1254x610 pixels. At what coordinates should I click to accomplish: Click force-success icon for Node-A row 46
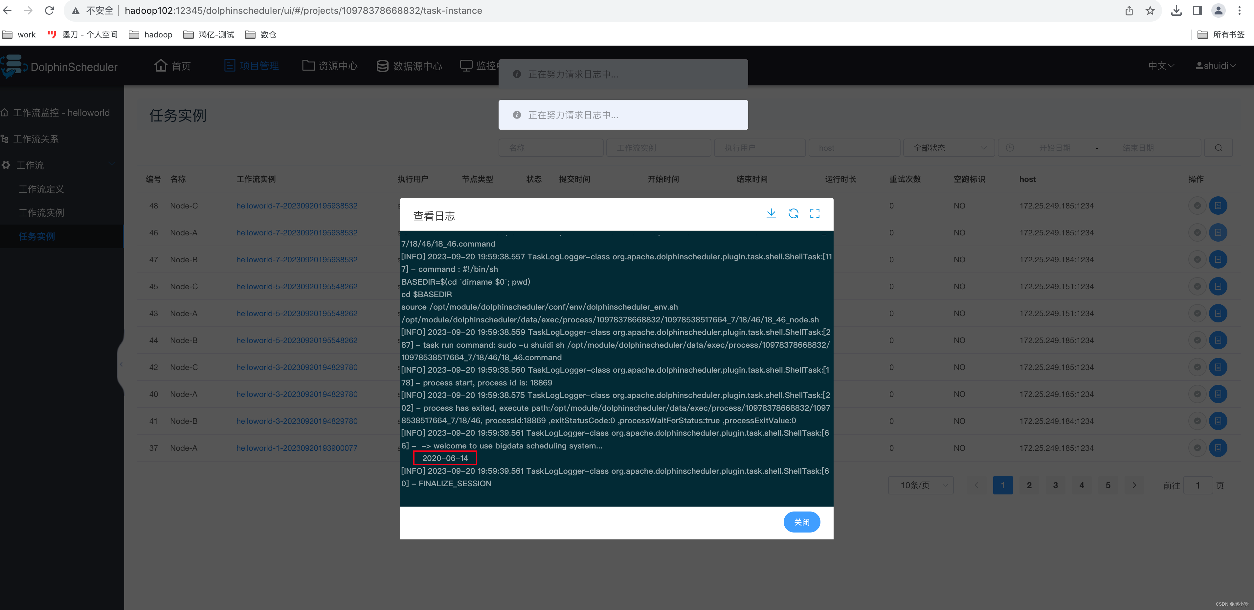[1197, 232]
